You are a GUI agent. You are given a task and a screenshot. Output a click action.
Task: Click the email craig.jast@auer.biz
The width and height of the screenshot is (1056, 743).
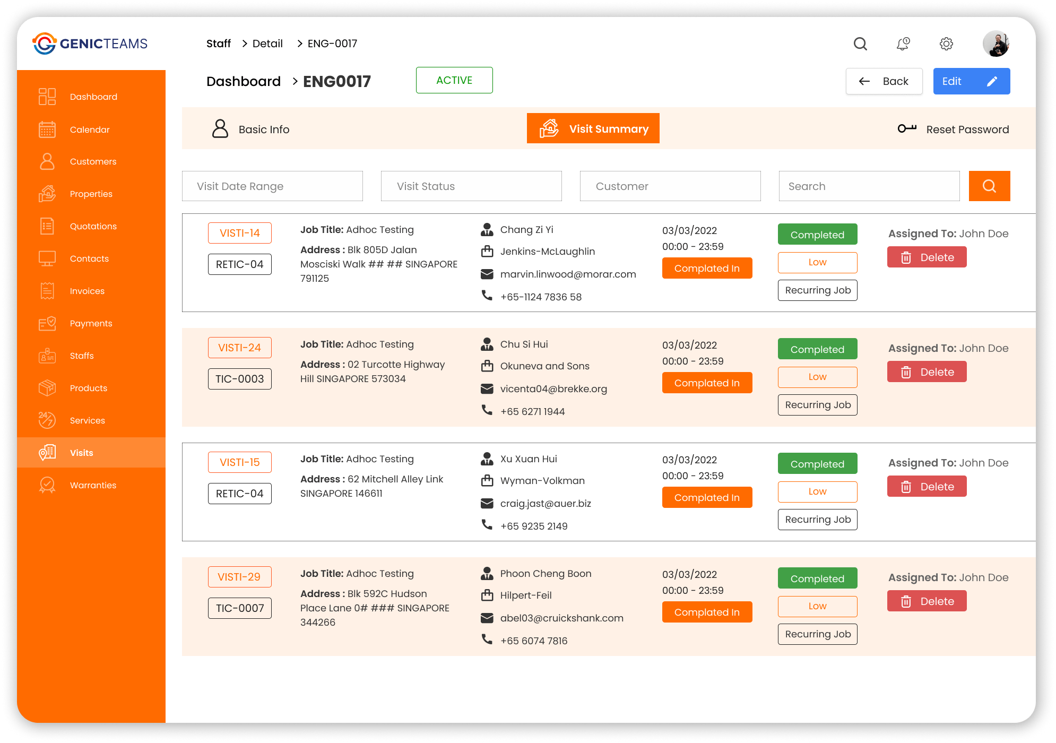[x=546, y=503]
